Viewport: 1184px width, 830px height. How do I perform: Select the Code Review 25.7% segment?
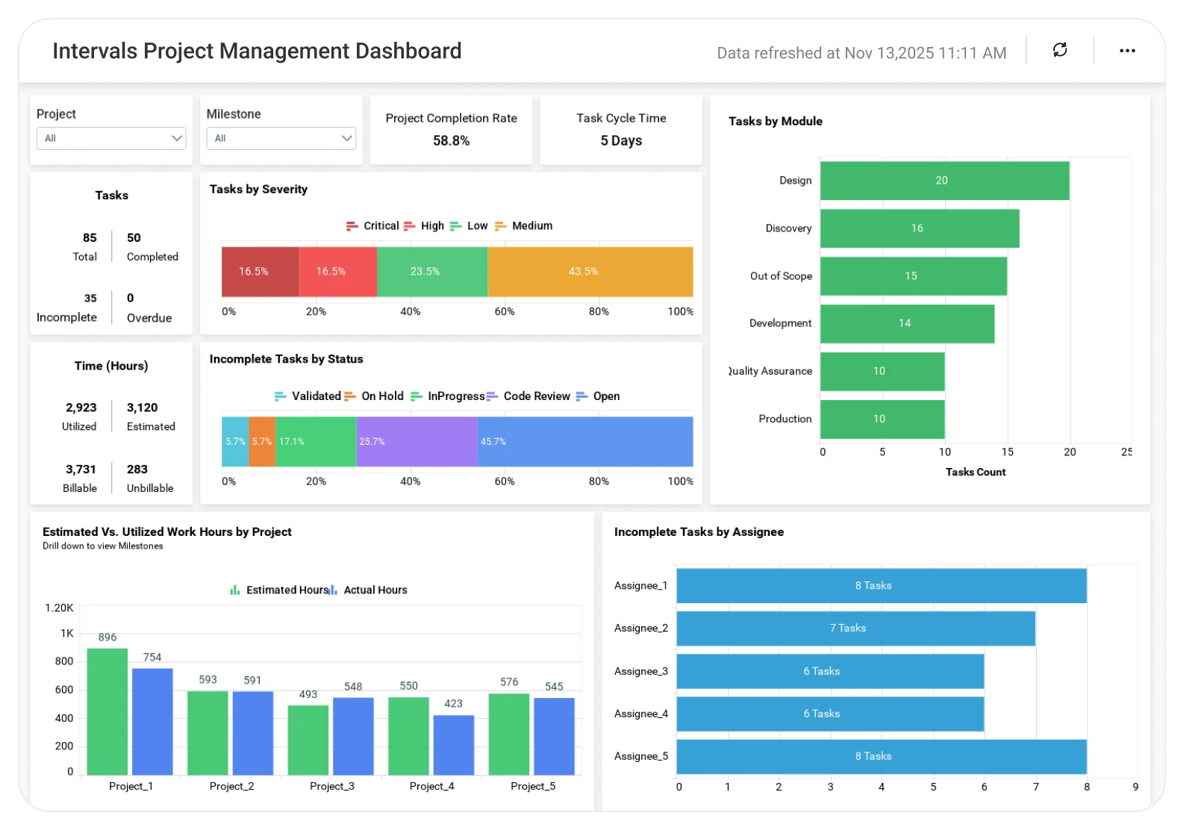click(417, 441)
